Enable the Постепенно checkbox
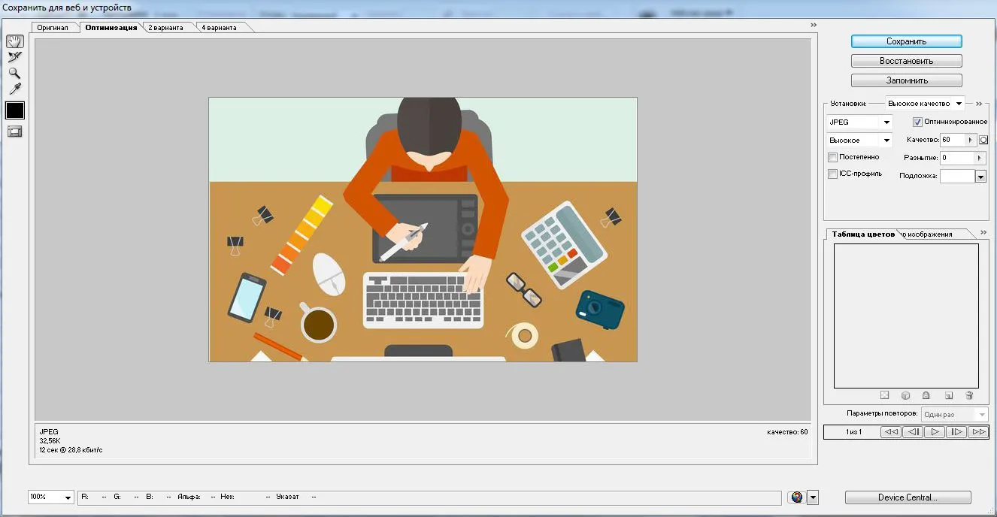This screenshot has height=517, width=997. click(832, 157)
